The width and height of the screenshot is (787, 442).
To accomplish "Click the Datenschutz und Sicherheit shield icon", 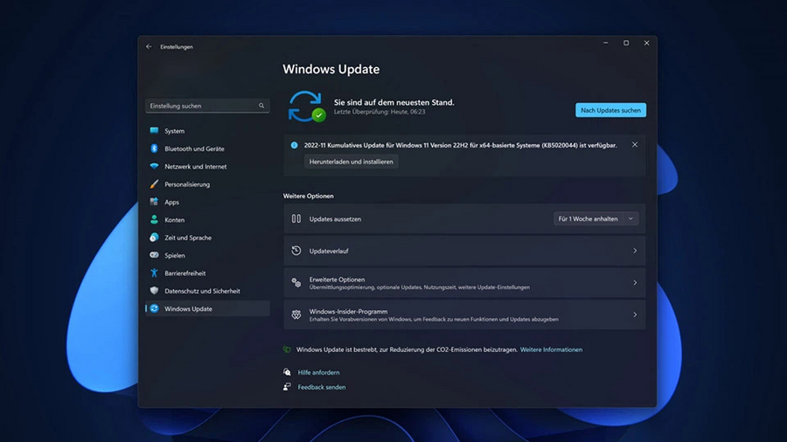I will tap(154, 291).
